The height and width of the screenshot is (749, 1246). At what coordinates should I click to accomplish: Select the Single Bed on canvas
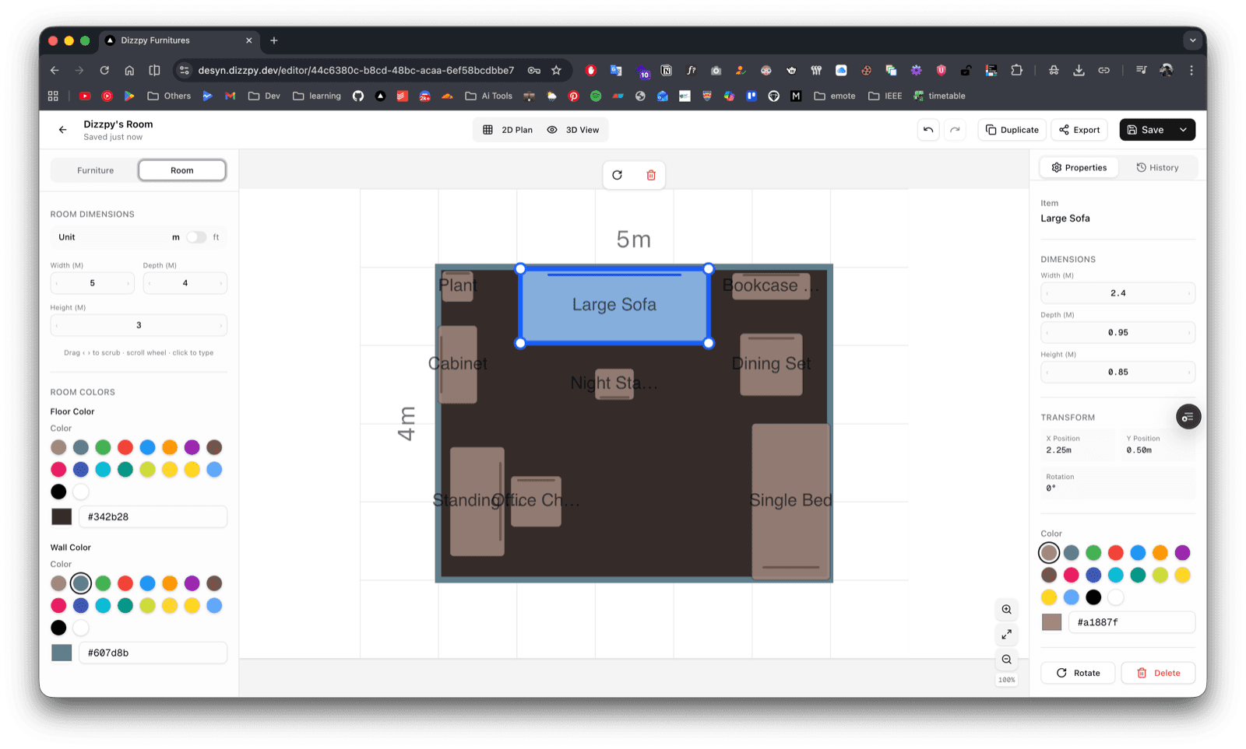coord(790,501)
